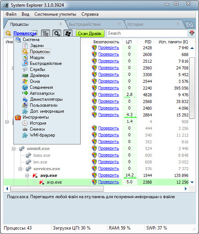Open Доп. информация menu entry
This screenshot has height=234, width=199.
[x=47, y=111]
